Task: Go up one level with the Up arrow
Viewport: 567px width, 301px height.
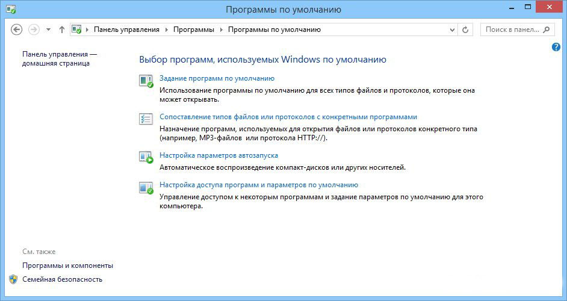Action: click(x=62, y=29)
